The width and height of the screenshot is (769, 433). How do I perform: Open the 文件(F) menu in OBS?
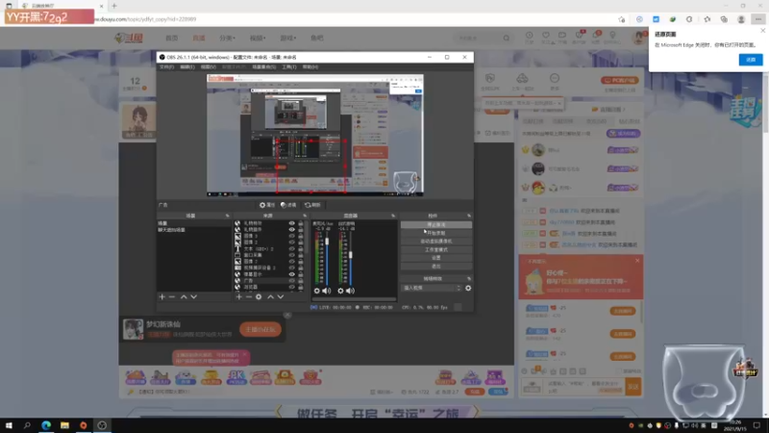(x=166, y=66)
